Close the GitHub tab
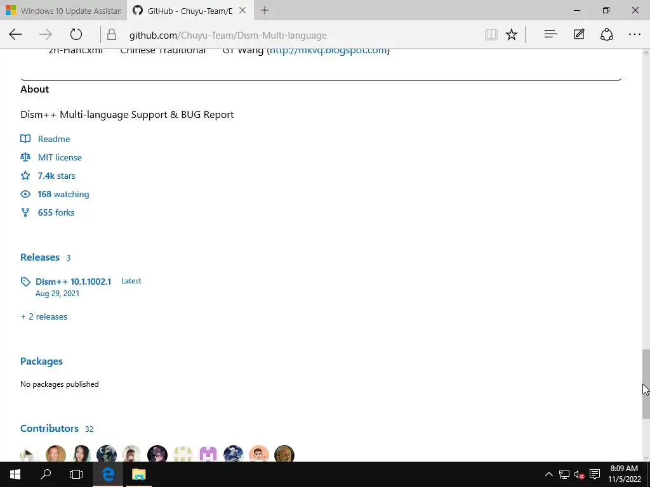This screenshot has width=650, height=487. coord(242,11)
